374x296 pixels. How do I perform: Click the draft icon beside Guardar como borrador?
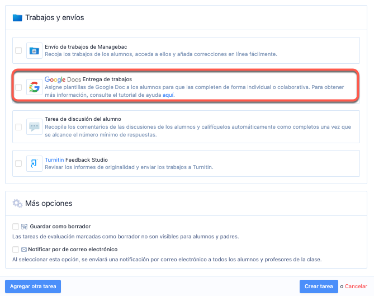point(24,226)
